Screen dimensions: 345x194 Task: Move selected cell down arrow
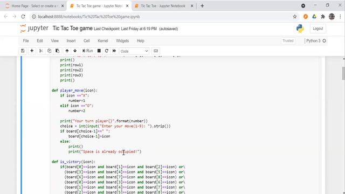coord(75,51)
